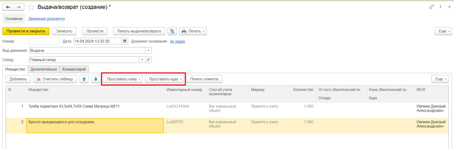Select the cell Кресло вращающееся для сотрудника
The height and width of the screenshot is (149, 454).
coord(95,126)
